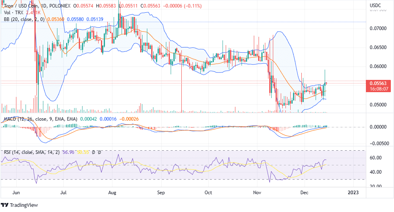Click the change value −0.00006 (−0.11%)
Image resolution: width=394 pixels, height=212 pixels.
[x=183, y=6]
